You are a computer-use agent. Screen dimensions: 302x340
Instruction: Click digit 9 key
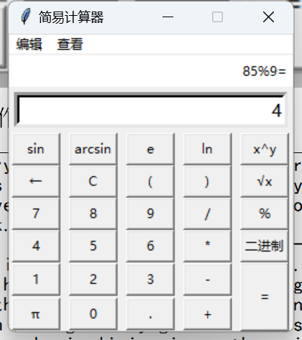[x=150, y=213]
